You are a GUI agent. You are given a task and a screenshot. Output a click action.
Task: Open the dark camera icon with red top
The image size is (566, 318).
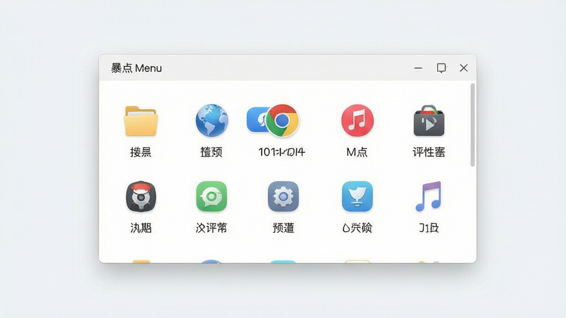tap(141, 197)
